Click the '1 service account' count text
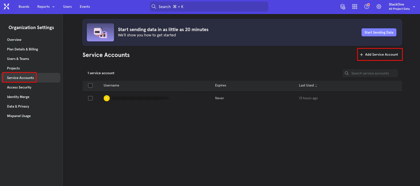Screen dimensions: 420x186 (101, 73)
